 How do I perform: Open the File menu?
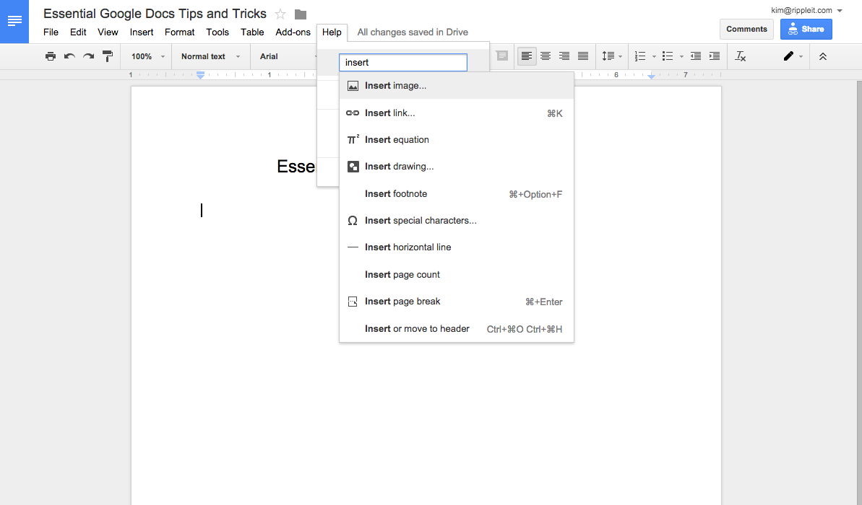(51, 32)
